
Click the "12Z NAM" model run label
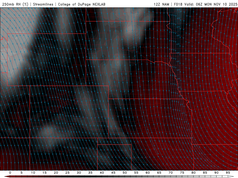click(x=161, y=4)
